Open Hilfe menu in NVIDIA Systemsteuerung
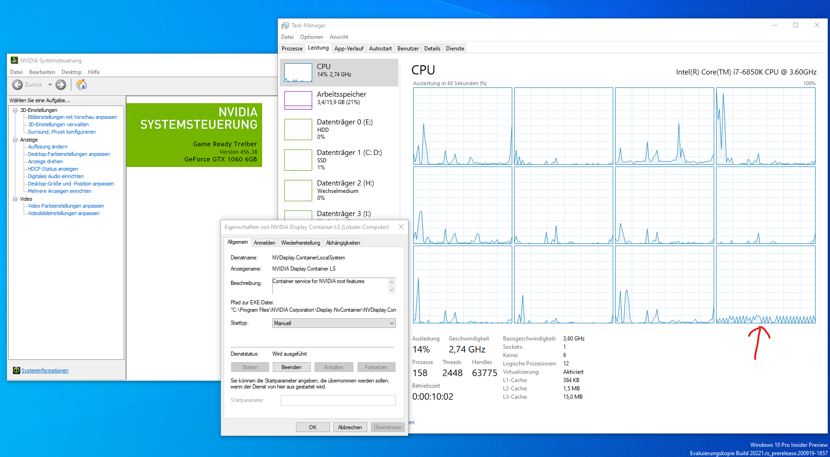 click(x=94, y=72)
